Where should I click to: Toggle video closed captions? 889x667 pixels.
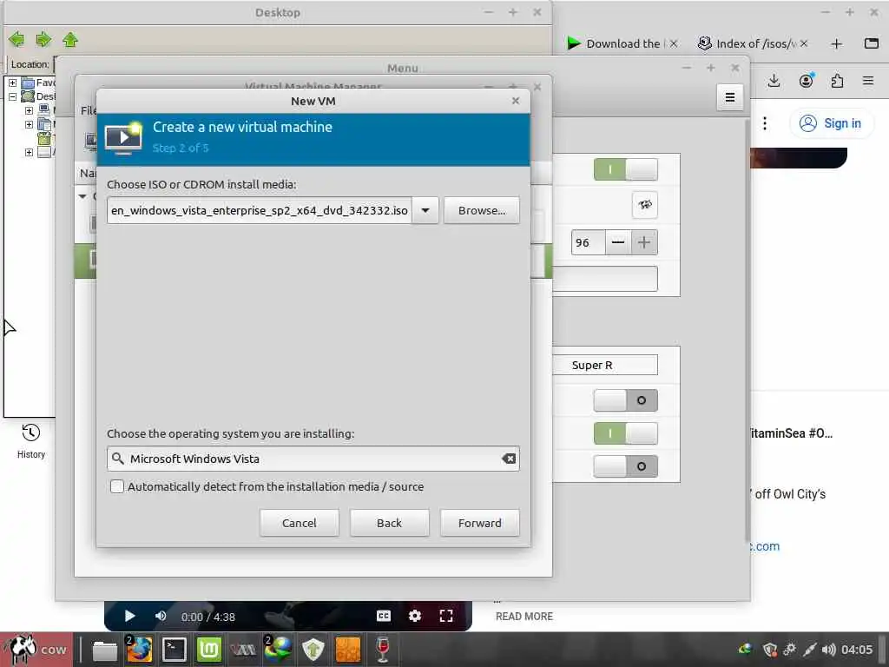[384, 616]
